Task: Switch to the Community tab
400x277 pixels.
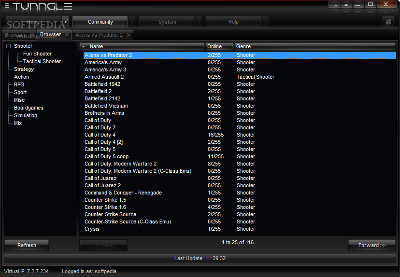Action: pos(100,22)
